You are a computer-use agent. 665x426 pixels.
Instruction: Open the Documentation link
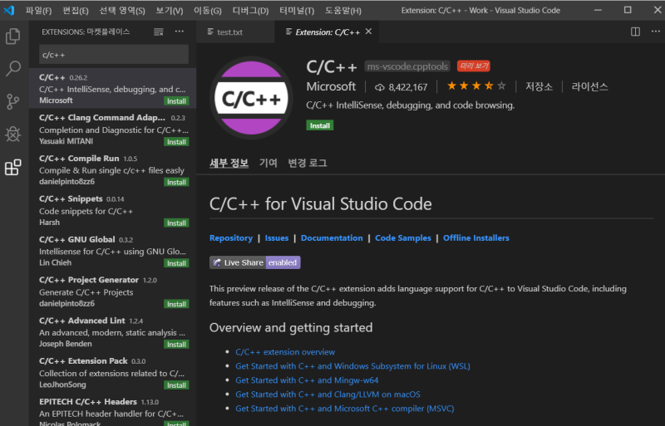click(332, 237)
